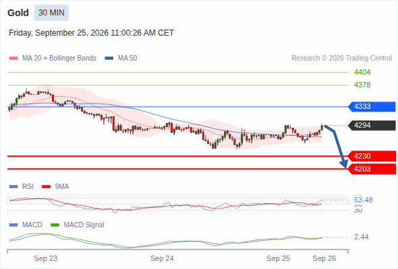Click the green 4378 resistance label

(362, 85)
